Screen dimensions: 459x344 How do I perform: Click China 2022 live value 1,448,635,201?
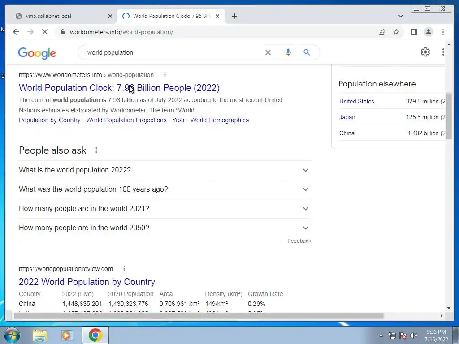point(82,304)
